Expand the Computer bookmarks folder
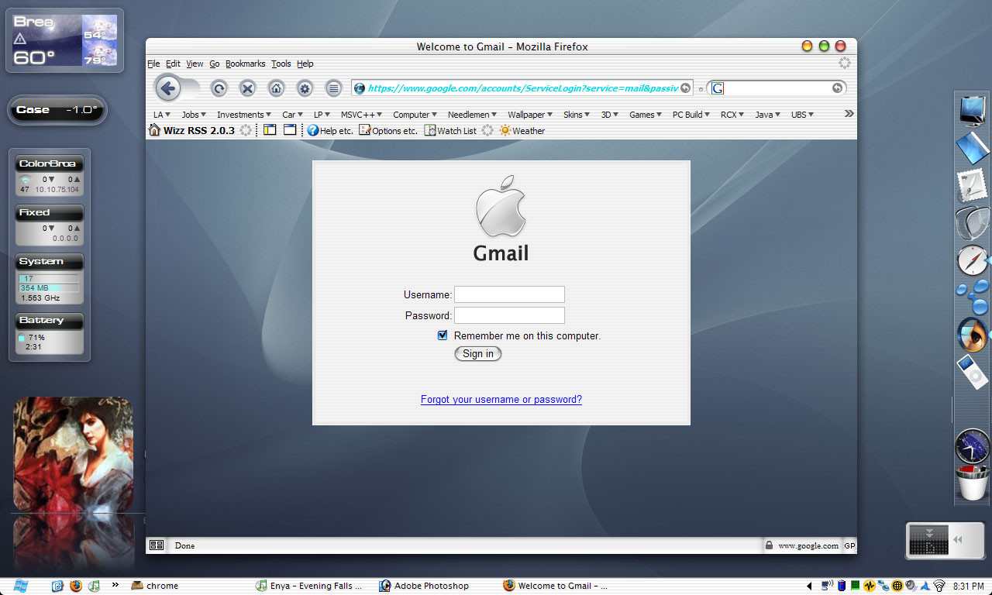The width and height of the screenshot is (992, 595). point(415,115)
